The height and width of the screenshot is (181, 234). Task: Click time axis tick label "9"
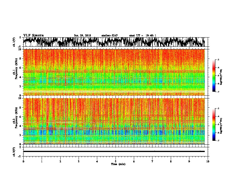(189, 161)
